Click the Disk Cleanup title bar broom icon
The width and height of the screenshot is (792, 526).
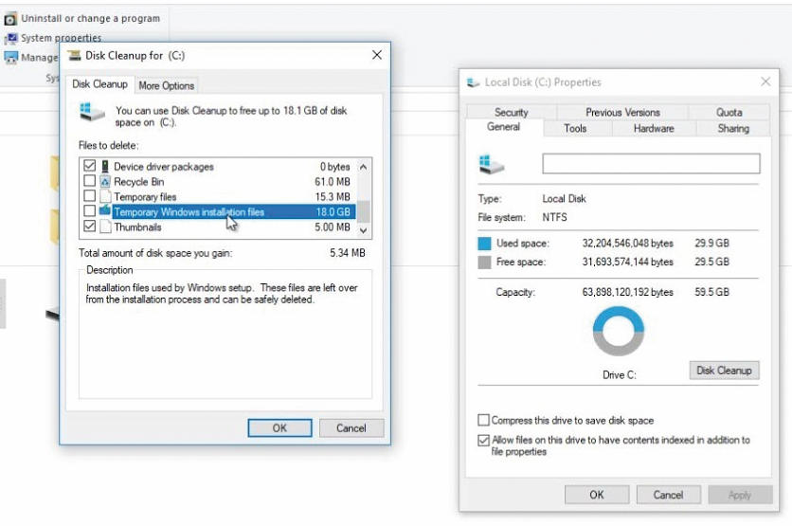74,56
